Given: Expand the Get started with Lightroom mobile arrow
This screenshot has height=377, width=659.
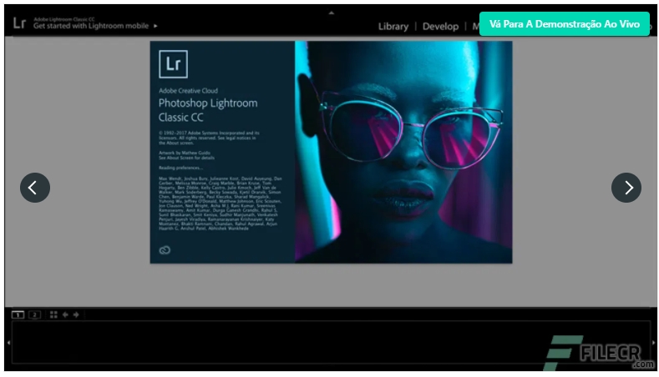Looking at the screenshot, I should pos(155,26).
